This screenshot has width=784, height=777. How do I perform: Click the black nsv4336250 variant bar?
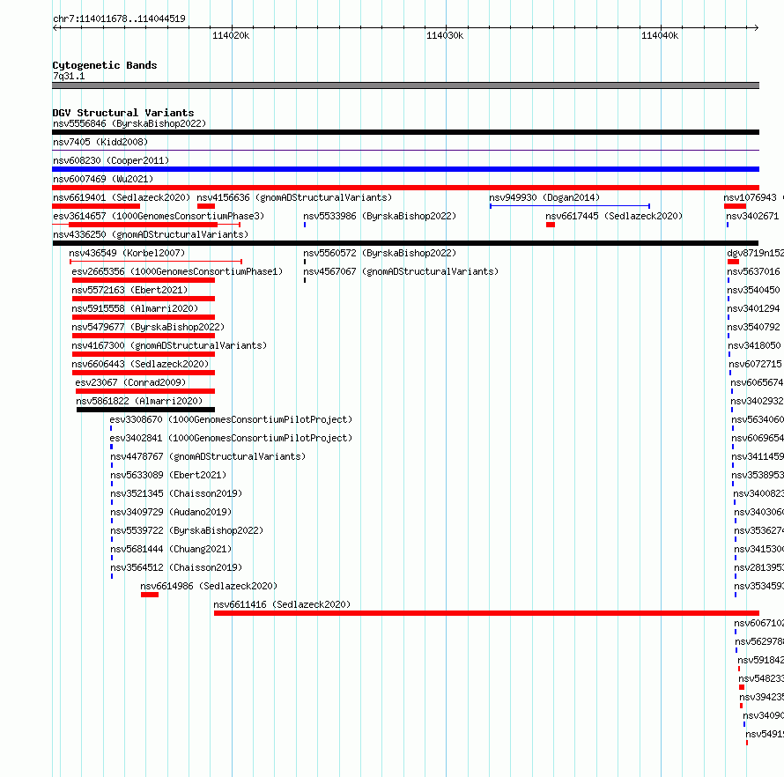406,243
